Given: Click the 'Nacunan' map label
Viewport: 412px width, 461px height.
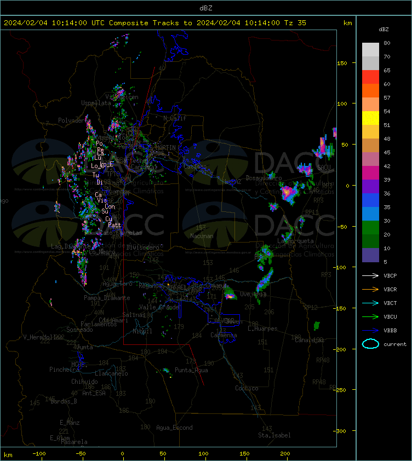Looking at the screenshot, I should (x=202, y=236).
